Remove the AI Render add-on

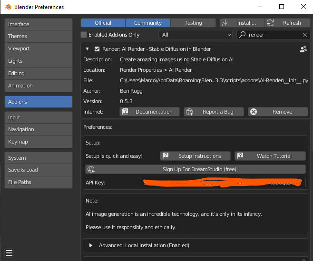point(278,112)
